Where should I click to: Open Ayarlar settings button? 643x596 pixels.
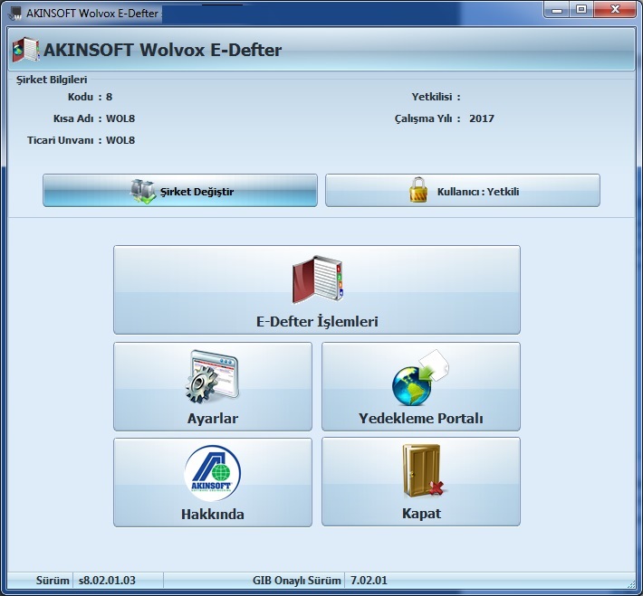213,386
